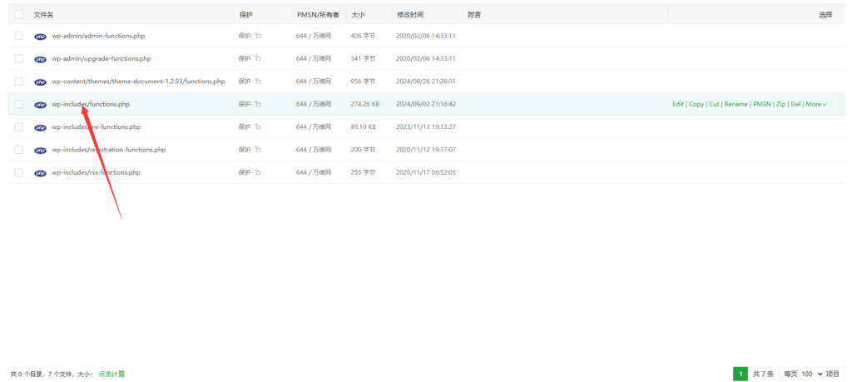Click lock icon in rss-functions.php row
This screenshot has height=382, width=852.
[x=258, y=173]
